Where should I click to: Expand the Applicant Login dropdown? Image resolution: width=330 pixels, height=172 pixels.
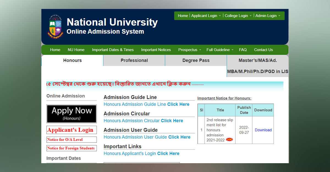point(206,16)
